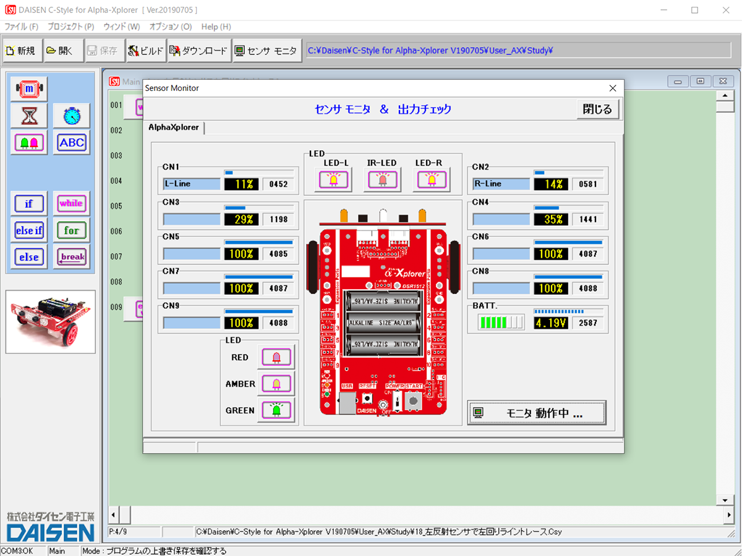Select the ABC variable block
Viewport: 742px width, 556px height.
click(x=72, y=143)
